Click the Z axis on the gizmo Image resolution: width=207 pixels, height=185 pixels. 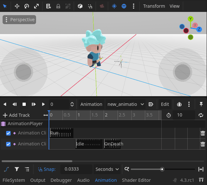(x=199, y=29)
